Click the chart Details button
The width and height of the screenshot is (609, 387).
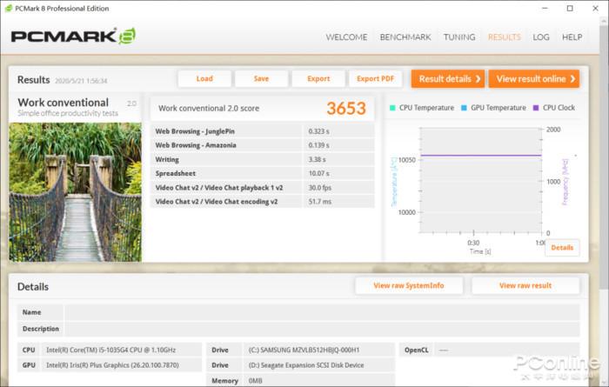[562, 248]
